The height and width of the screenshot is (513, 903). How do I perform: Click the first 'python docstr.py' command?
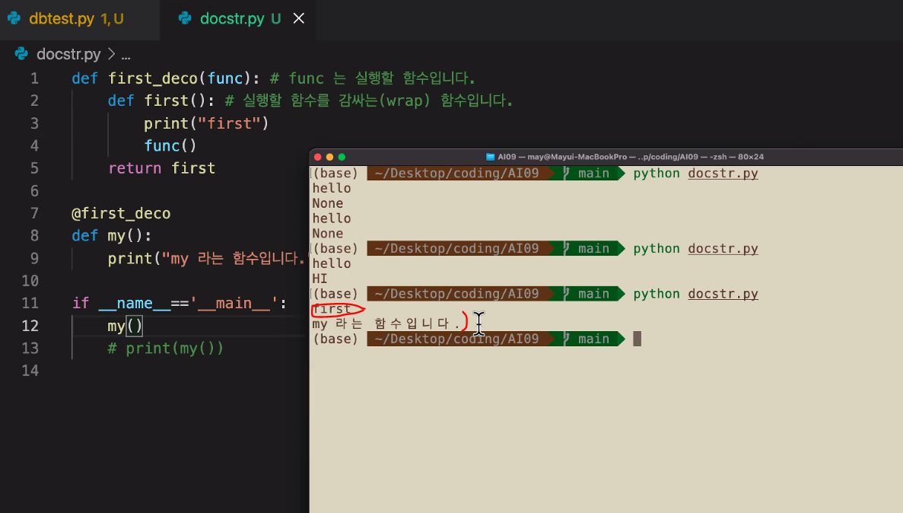point(695,174)
